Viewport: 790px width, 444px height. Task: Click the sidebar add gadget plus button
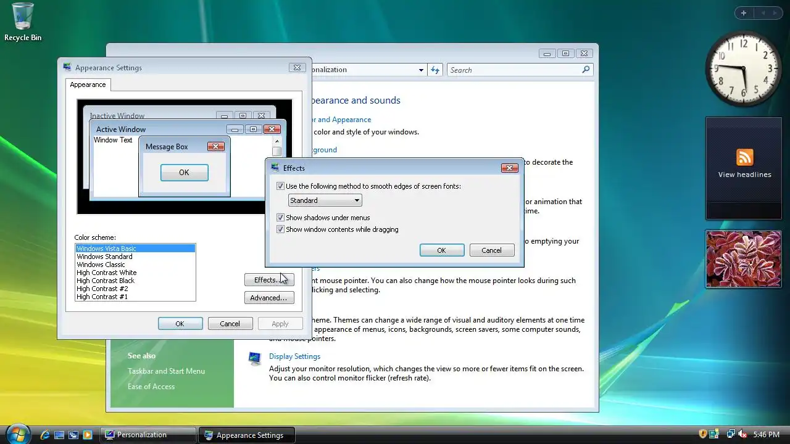744,13
